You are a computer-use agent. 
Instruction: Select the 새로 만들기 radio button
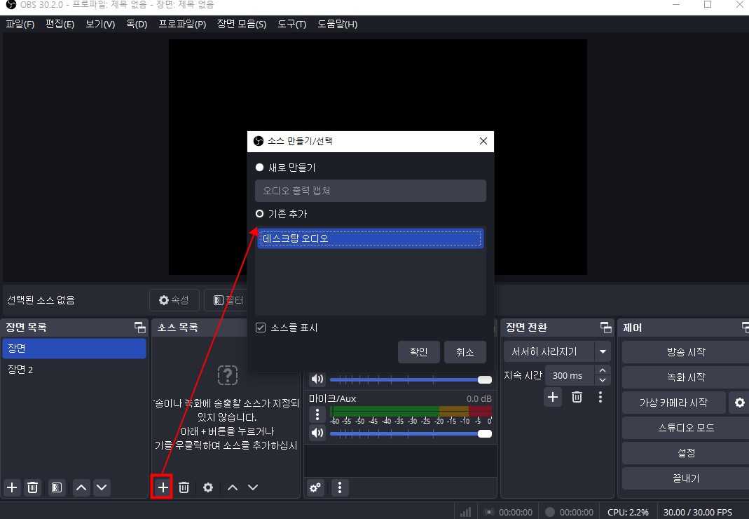click(260, 167)
